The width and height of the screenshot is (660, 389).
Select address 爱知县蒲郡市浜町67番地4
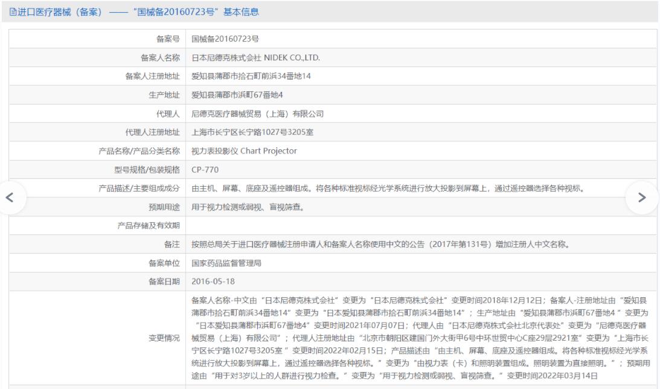pyautogui.click(x=237, y=95)
